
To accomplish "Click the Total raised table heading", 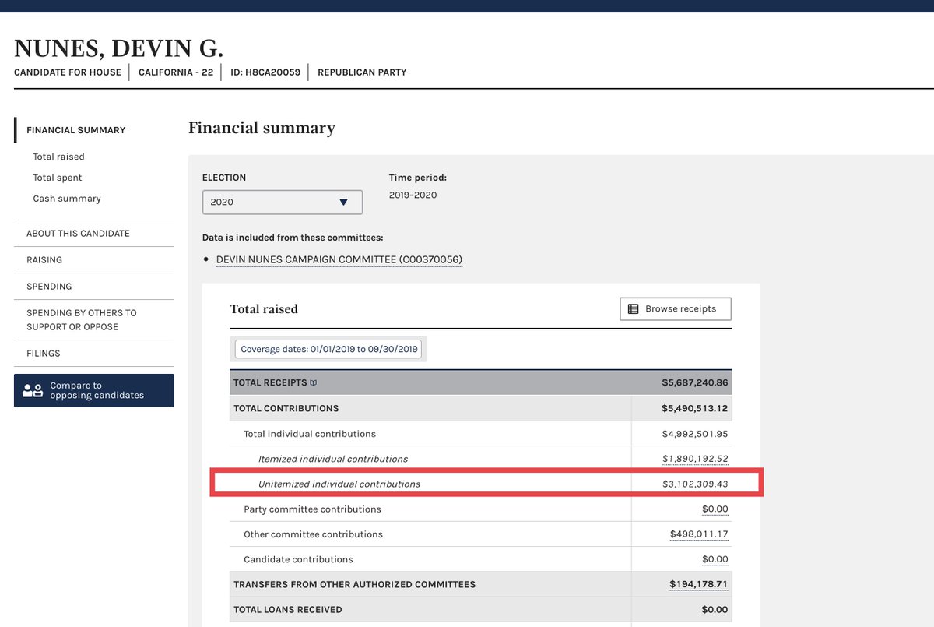I will pos(264,309).
